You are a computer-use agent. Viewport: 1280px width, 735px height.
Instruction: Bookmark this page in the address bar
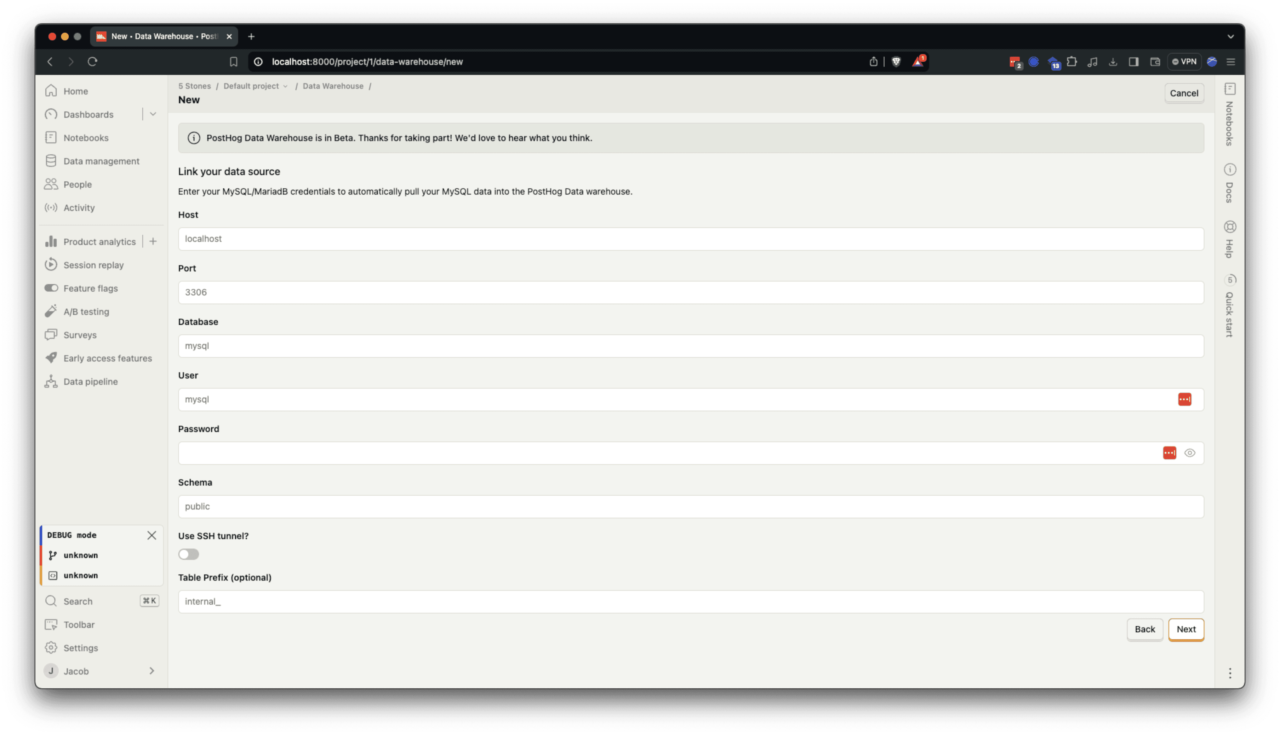tap(233, 62)
